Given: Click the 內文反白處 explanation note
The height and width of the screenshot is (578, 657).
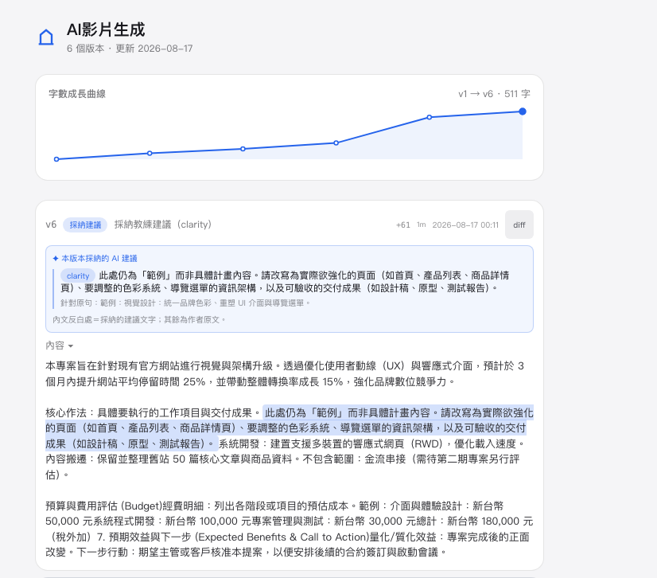Looking at the screenshot, I should point(139,319).
